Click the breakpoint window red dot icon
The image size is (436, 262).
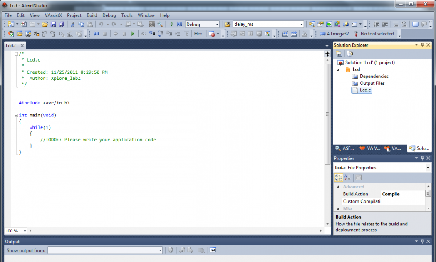(x=212, y=34)
